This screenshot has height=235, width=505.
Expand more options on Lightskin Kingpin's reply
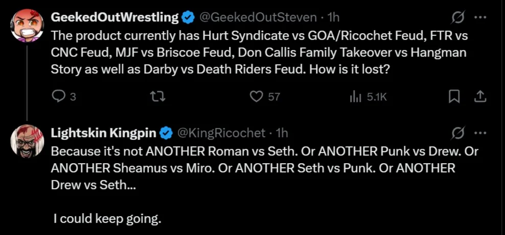(x=480, y=133)
